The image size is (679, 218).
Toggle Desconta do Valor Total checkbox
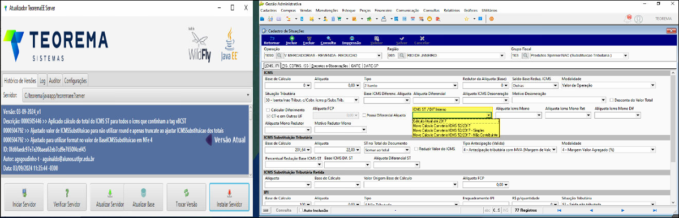pos(612,100)
